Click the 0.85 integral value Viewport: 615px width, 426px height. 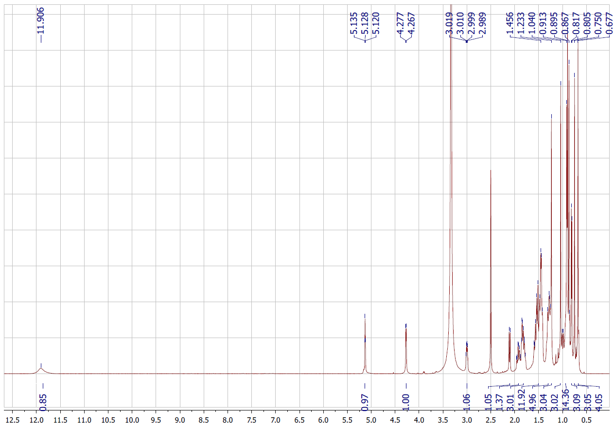[x=42, y=401]
